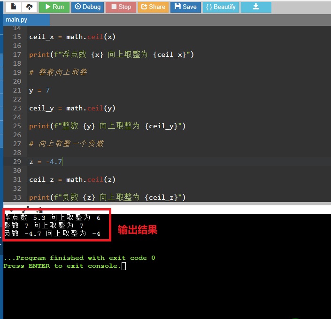
Task: Click line number 33 in the gutter
Action: [17, 197]
